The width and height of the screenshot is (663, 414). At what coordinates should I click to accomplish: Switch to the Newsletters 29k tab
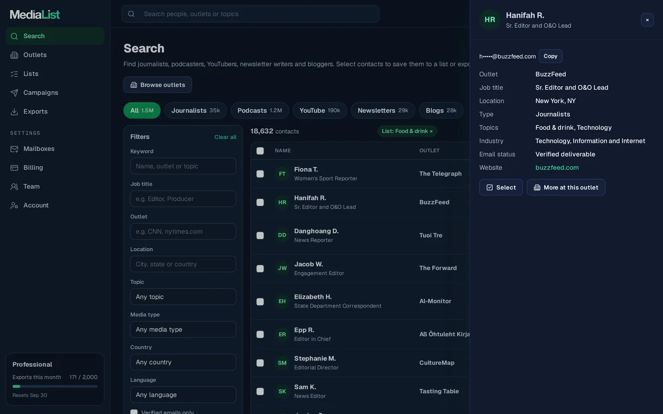click(383, 110)
